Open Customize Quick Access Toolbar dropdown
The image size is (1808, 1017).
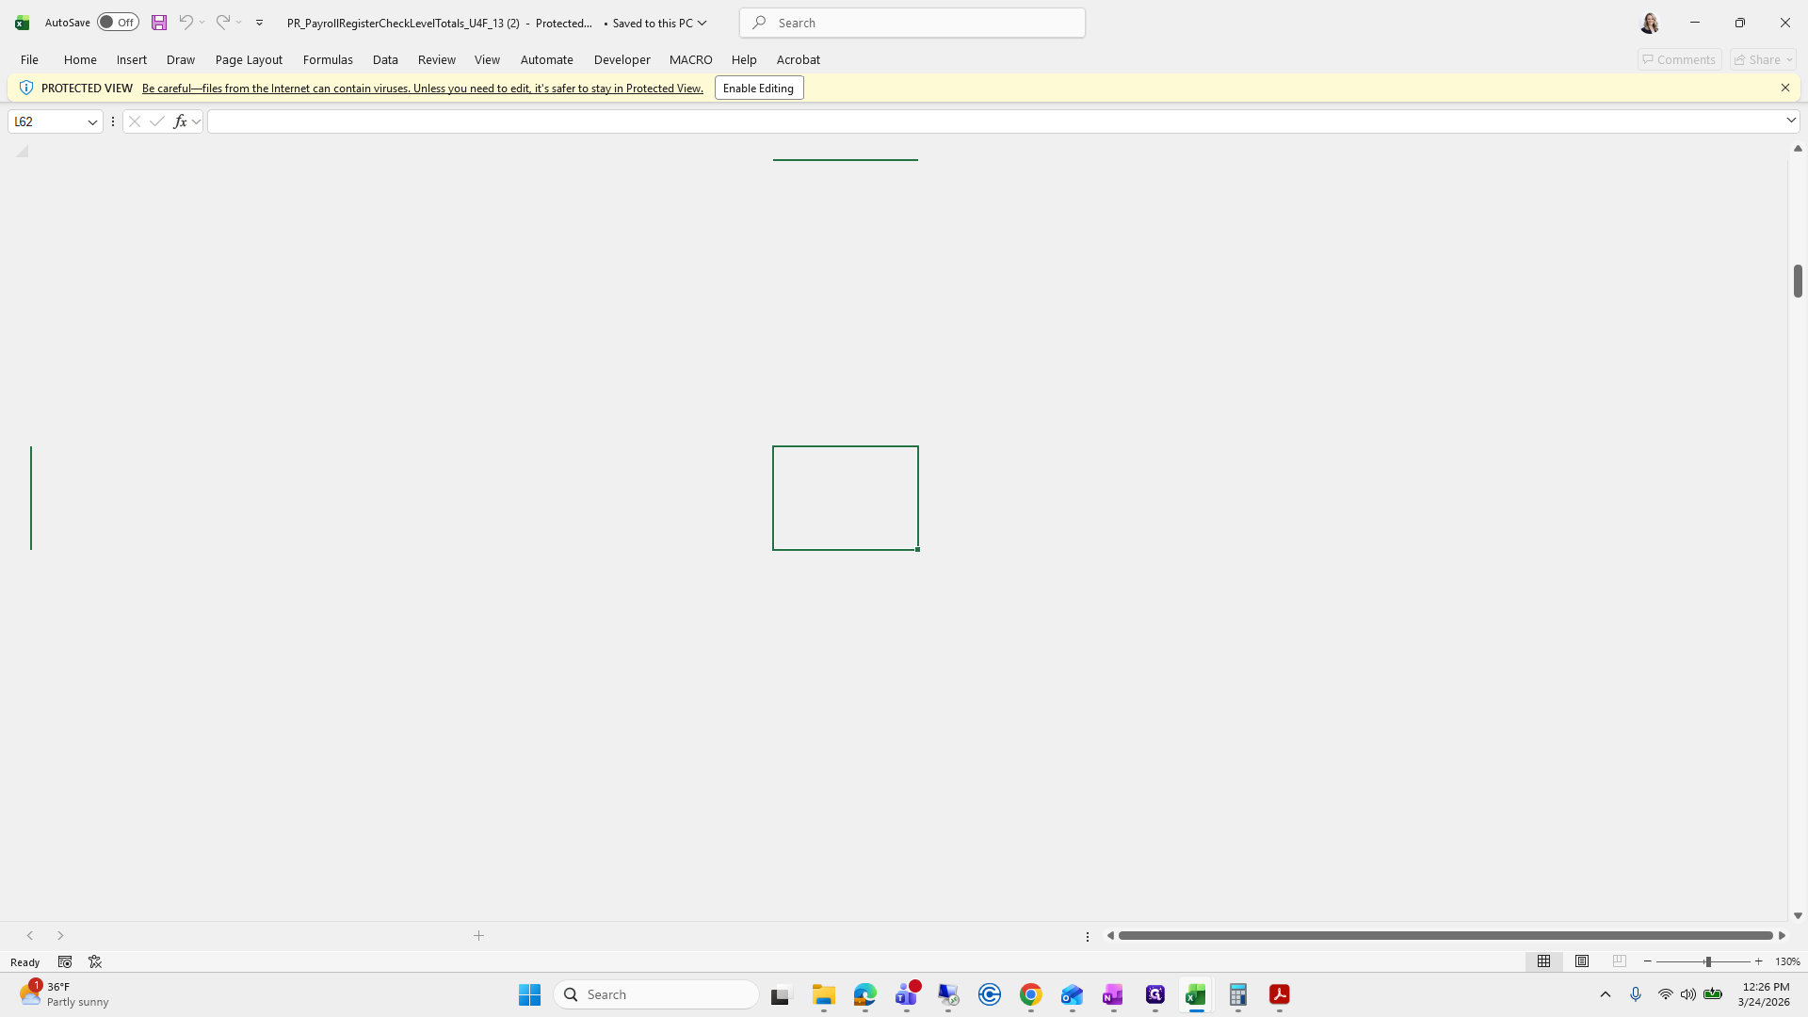[x=259, y=23]
